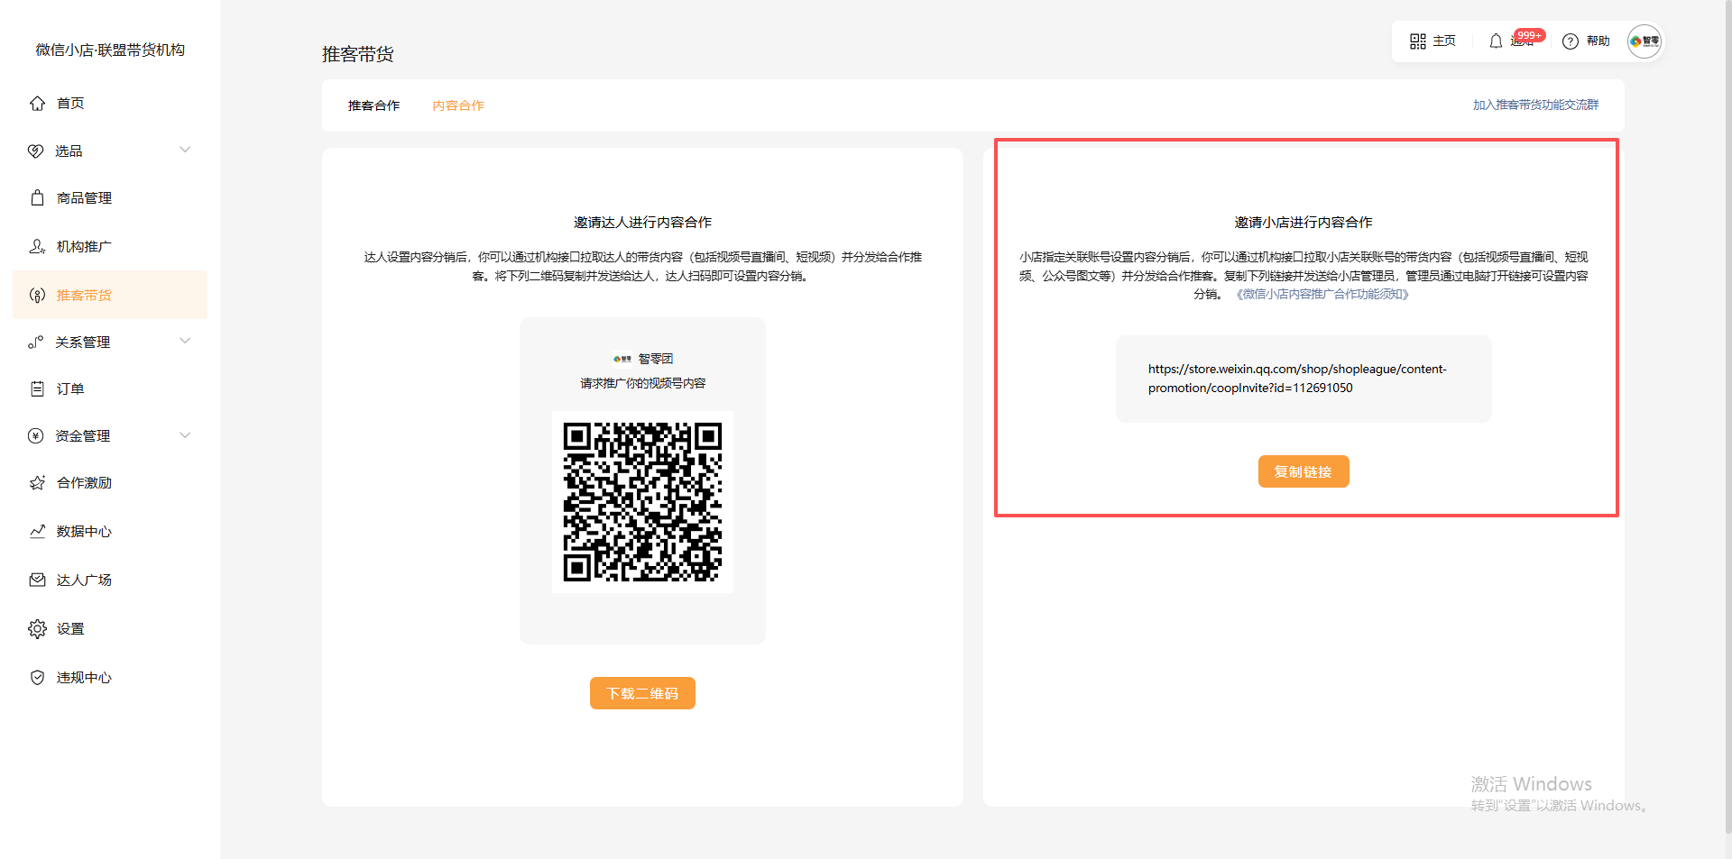Click the 帮助 question mark icon
The image size is (1732, 859).
click(x=1571, y=41)
